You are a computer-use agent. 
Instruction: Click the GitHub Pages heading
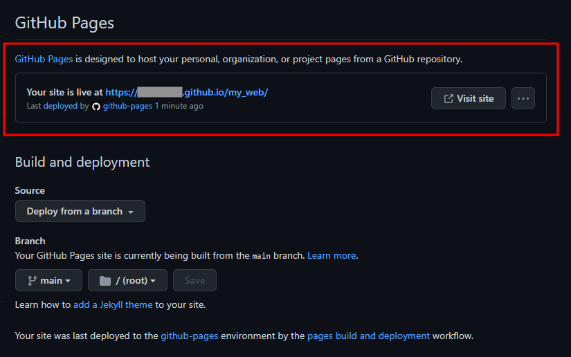click(x=64, y=23)
